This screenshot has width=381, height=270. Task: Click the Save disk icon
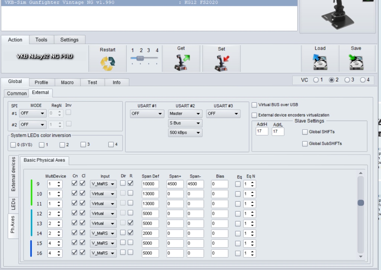pyautogui.click(x=356, y=62)
